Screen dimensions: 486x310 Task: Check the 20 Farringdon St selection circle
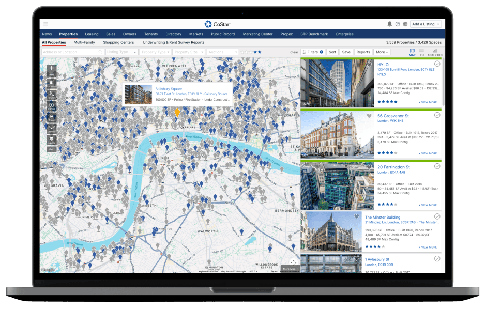pyautogui.click(x=437, y=166)
